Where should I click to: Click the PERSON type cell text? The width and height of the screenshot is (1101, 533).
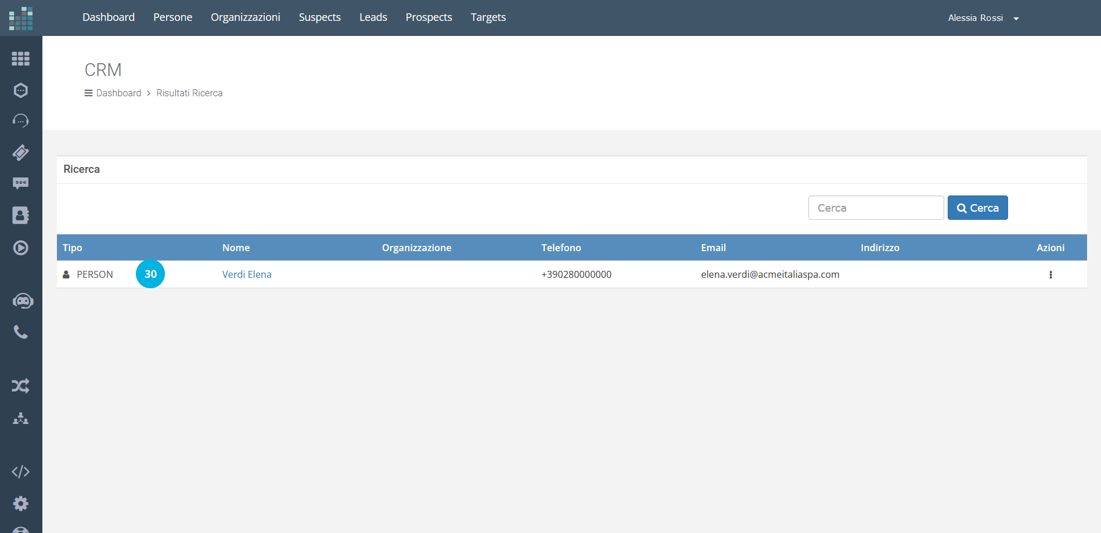point(95,274)
